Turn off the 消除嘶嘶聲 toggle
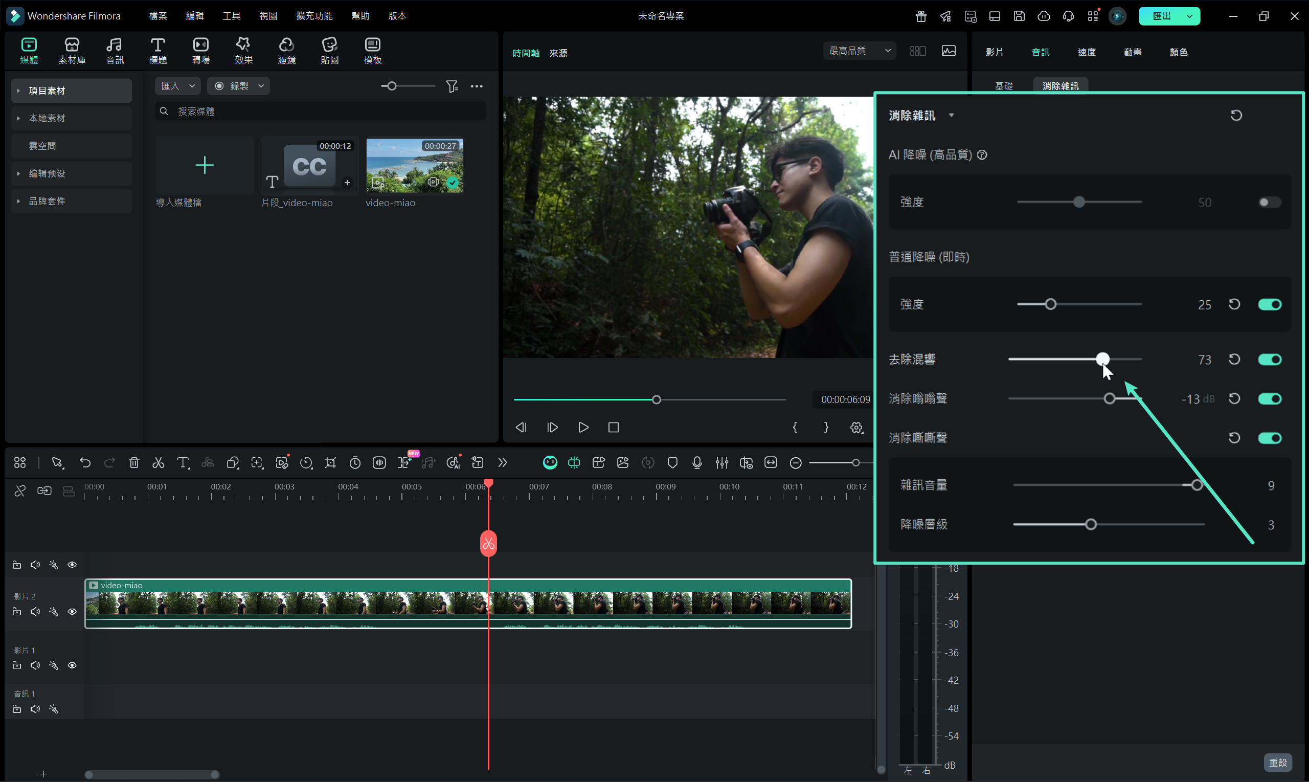 click(x=1270, y=438)
